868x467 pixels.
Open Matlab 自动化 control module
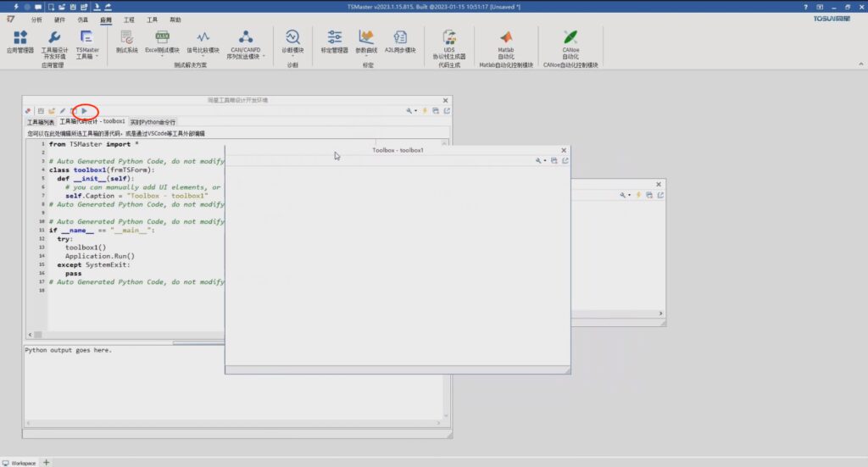pos(506,41)
